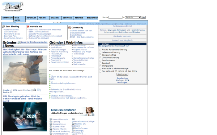Open the Franchising category link
Image resolution: width=217 pixels, height=135 pixels.
tap(56, 60)
